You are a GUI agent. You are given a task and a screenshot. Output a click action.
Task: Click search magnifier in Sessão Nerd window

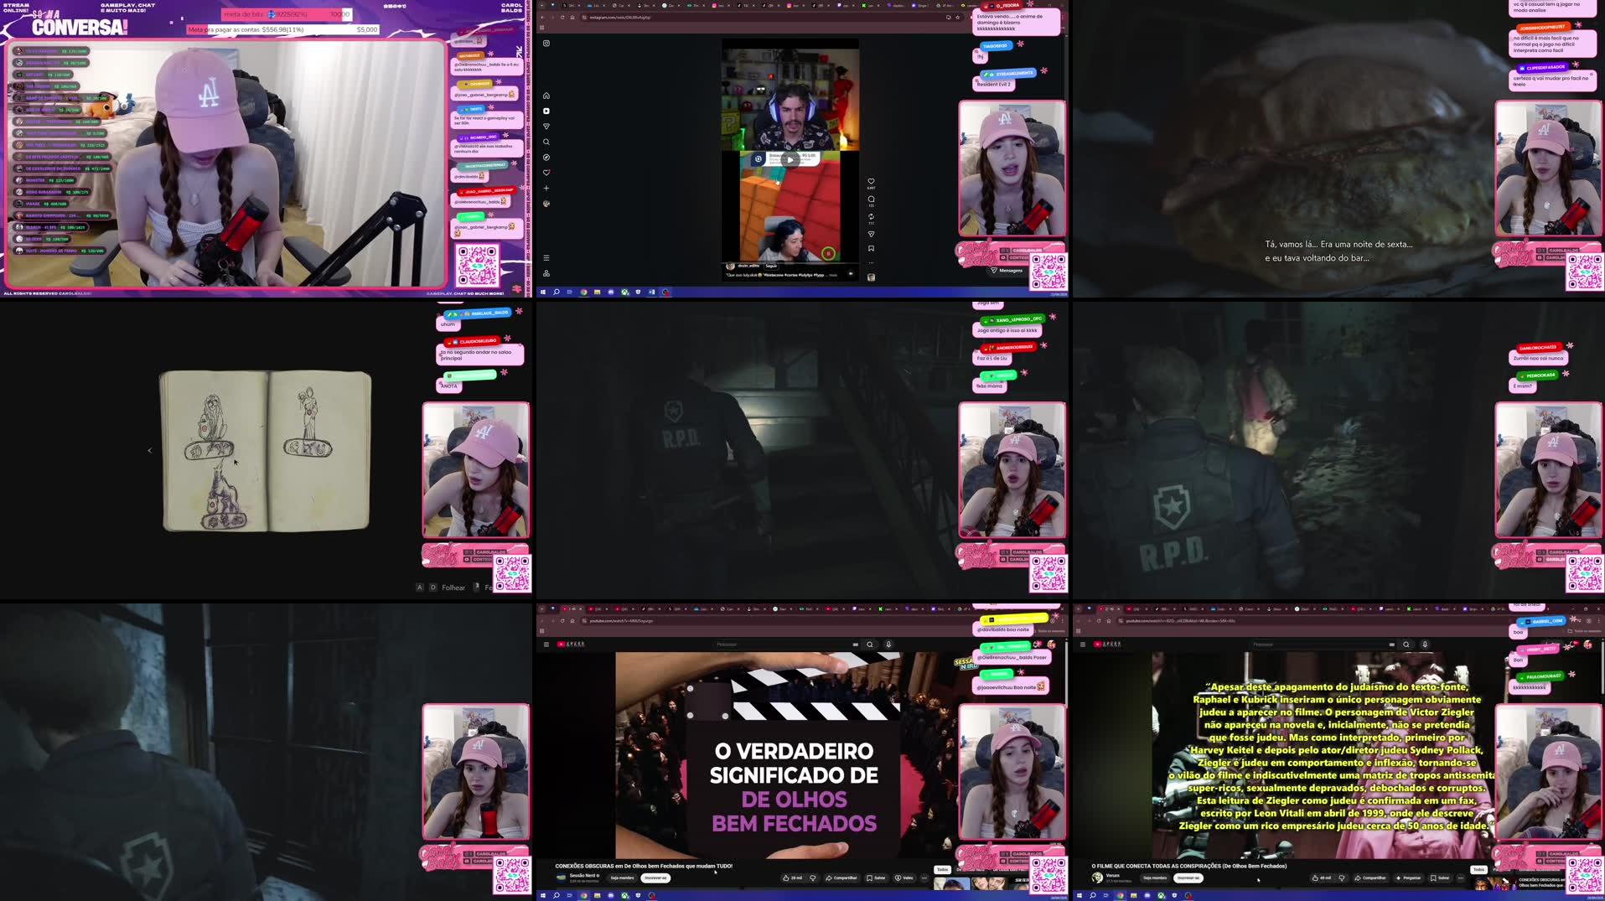pyautogui.click(x=870, y=645)
